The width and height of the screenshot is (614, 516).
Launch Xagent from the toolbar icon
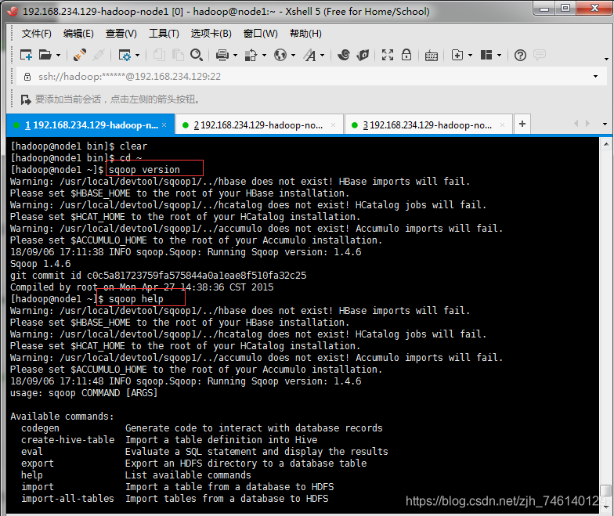pos(363,55)
